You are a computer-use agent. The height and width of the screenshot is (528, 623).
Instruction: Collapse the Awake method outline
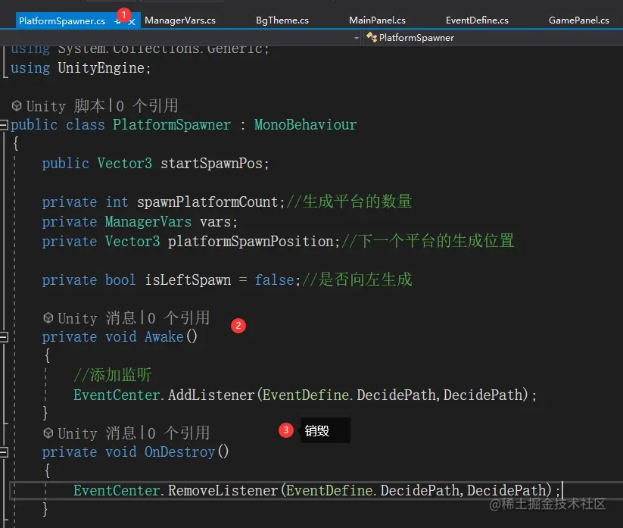(4, 337)
